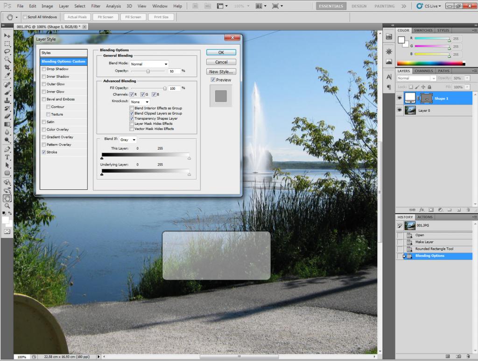Viewport: 478px width, 361px height.
Task: Toggle the Preview checkbox
Action: click(213, 79)
